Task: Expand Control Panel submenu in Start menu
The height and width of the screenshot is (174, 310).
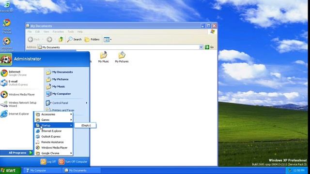Action: (67, 103)
